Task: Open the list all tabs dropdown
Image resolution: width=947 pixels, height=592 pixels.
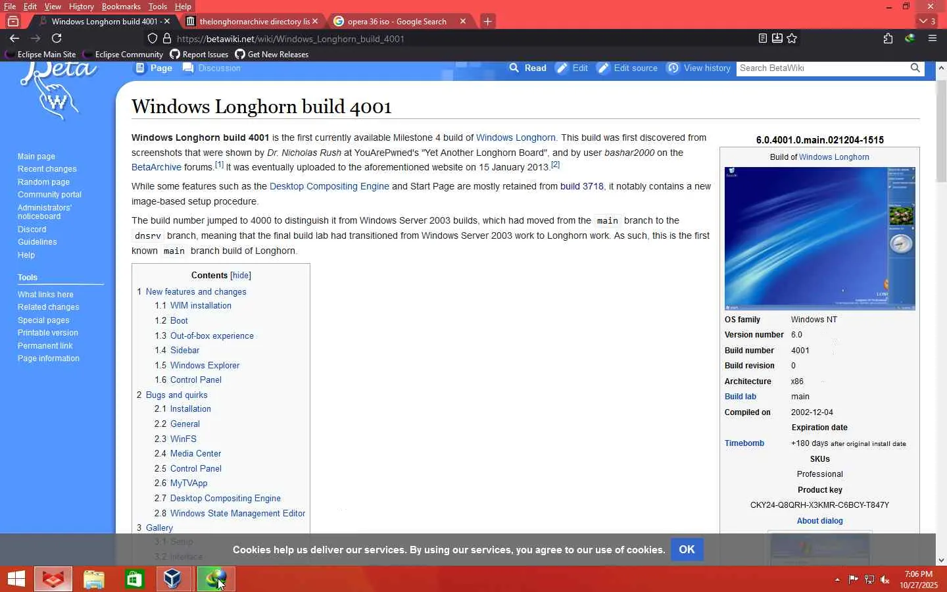Action: 927,21
